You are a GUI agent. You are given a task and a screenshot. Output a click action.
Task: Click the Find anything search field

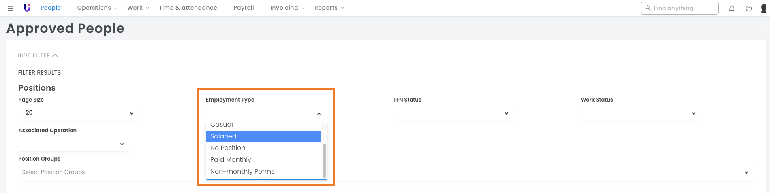683,8
